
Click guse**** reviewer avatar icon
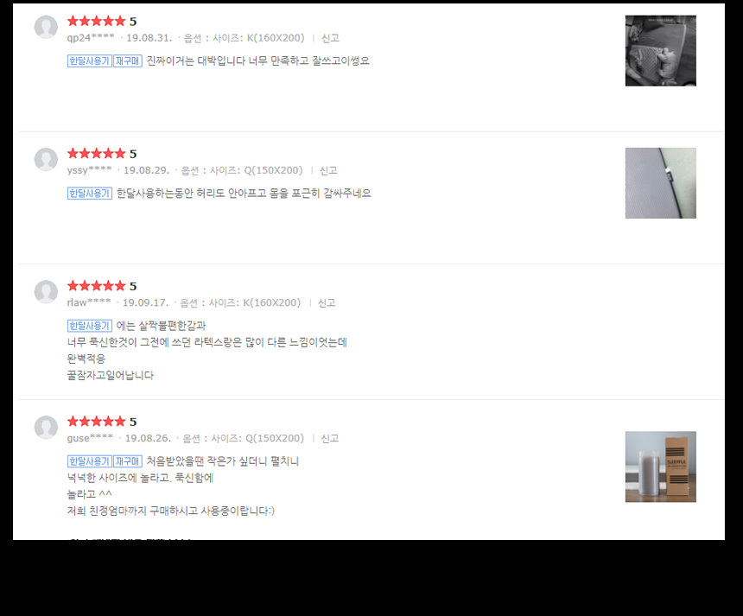[46, 427]
